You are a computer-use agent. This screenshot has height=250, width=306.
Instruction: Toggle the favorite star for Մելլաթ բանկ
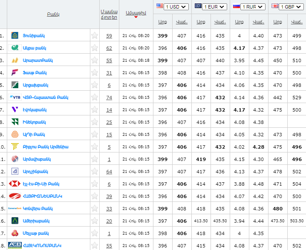coord(95,233)
